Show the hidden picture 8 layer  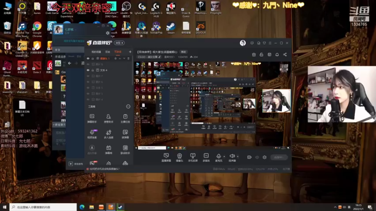[88, 64]
